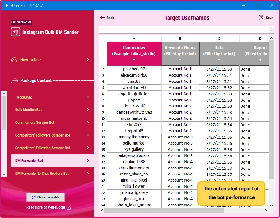Click the Check for update button

tap(46, 197)
